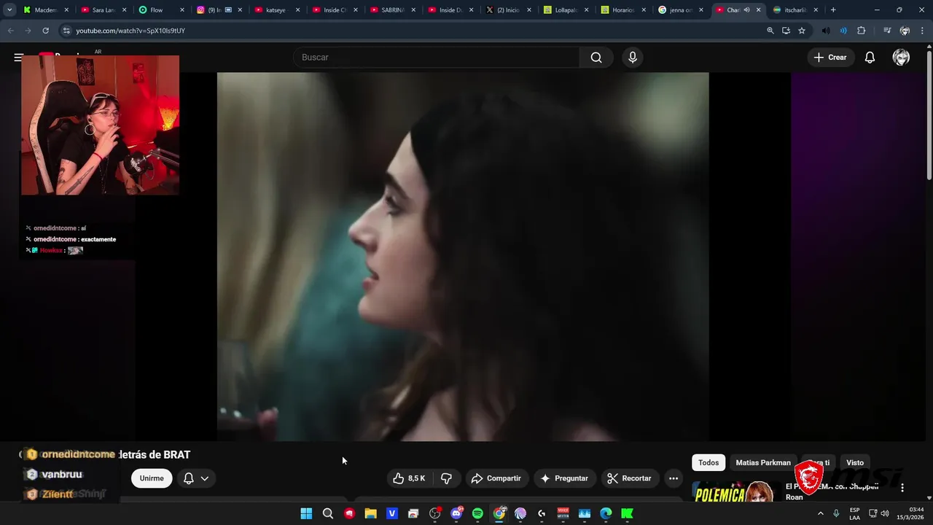Open Chrome extensions puzzle icon
The width and height of the screenshot is (933, 525).
coord(861,31)
